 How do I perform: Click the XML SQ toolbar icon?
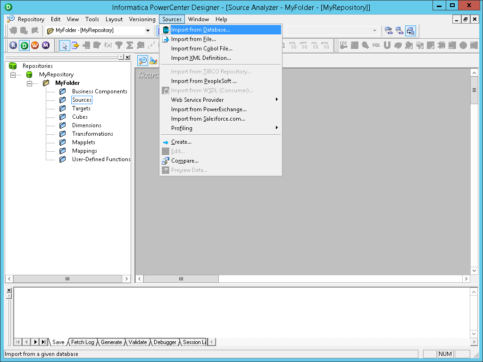pos(292,45)
